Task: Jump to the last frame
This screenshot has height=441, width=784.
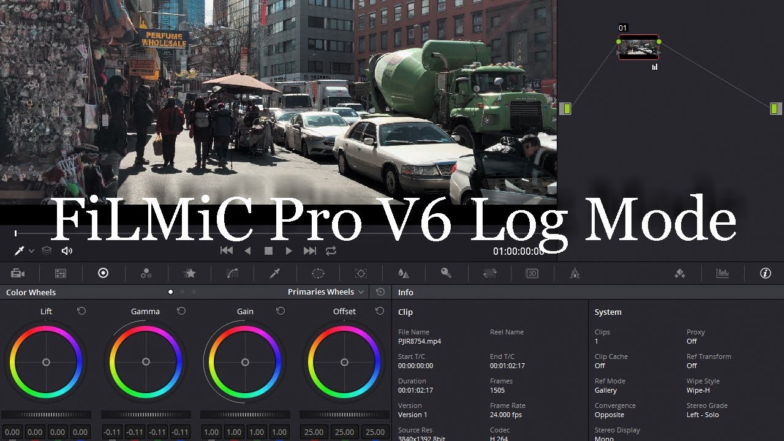Action: coord(310,251)
